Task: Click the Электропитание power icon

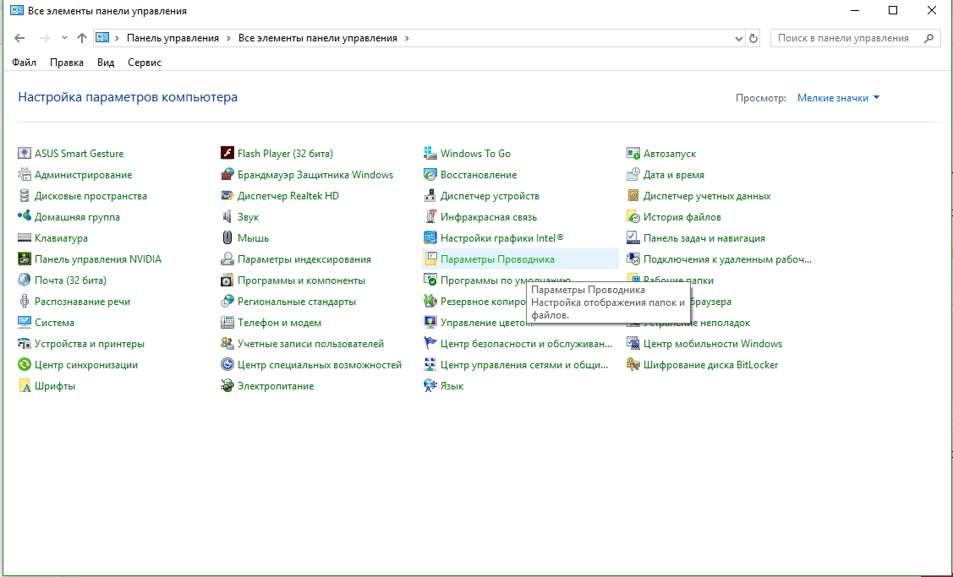Action: (227, 386)
